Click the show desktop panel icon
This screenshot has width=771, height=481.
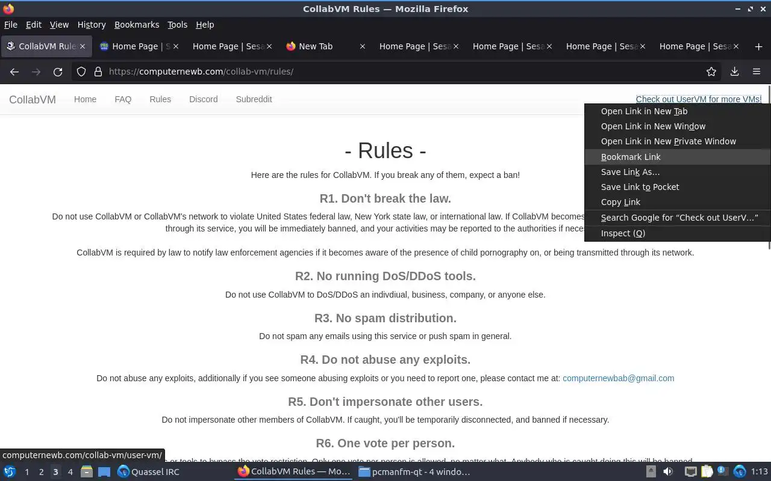pos(104,472)
